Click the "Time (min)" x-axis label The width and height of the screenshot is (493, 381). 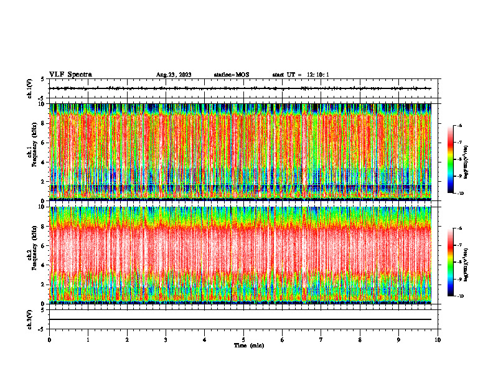(x=249, y=346)
